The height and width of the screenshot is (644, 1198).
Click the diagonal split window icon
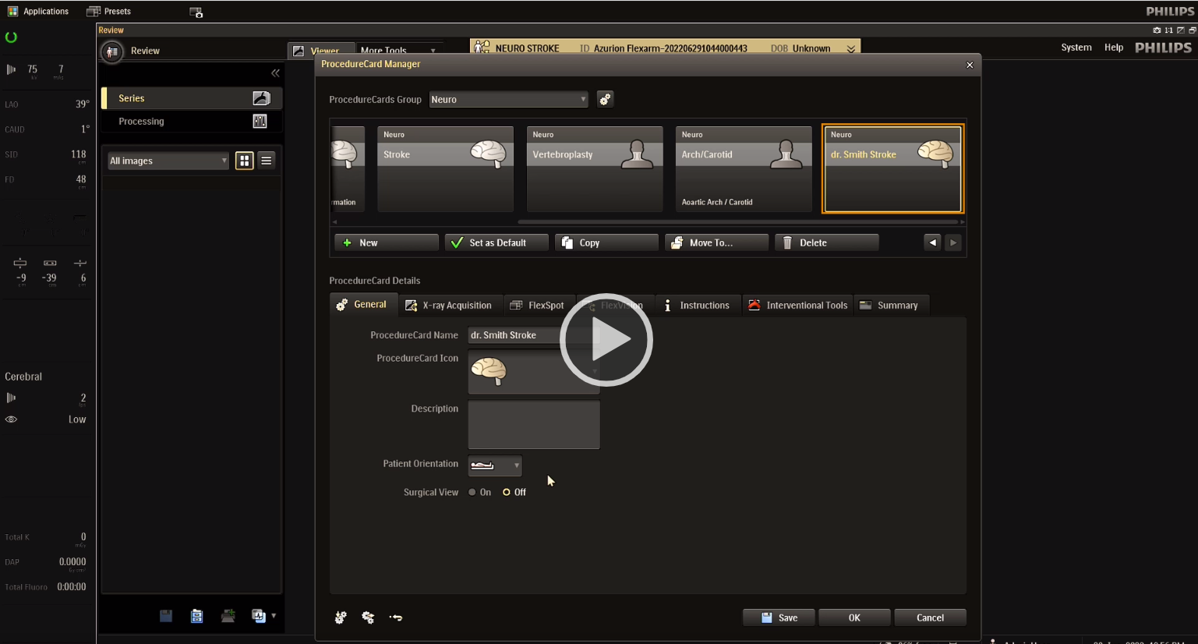click(1180, 30)
